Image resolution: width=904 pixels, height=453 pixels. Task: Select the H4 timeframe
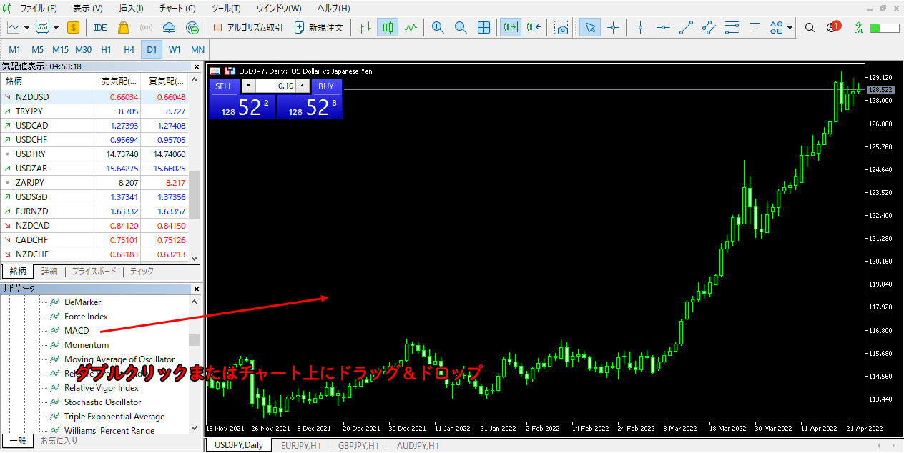(129, 49)
